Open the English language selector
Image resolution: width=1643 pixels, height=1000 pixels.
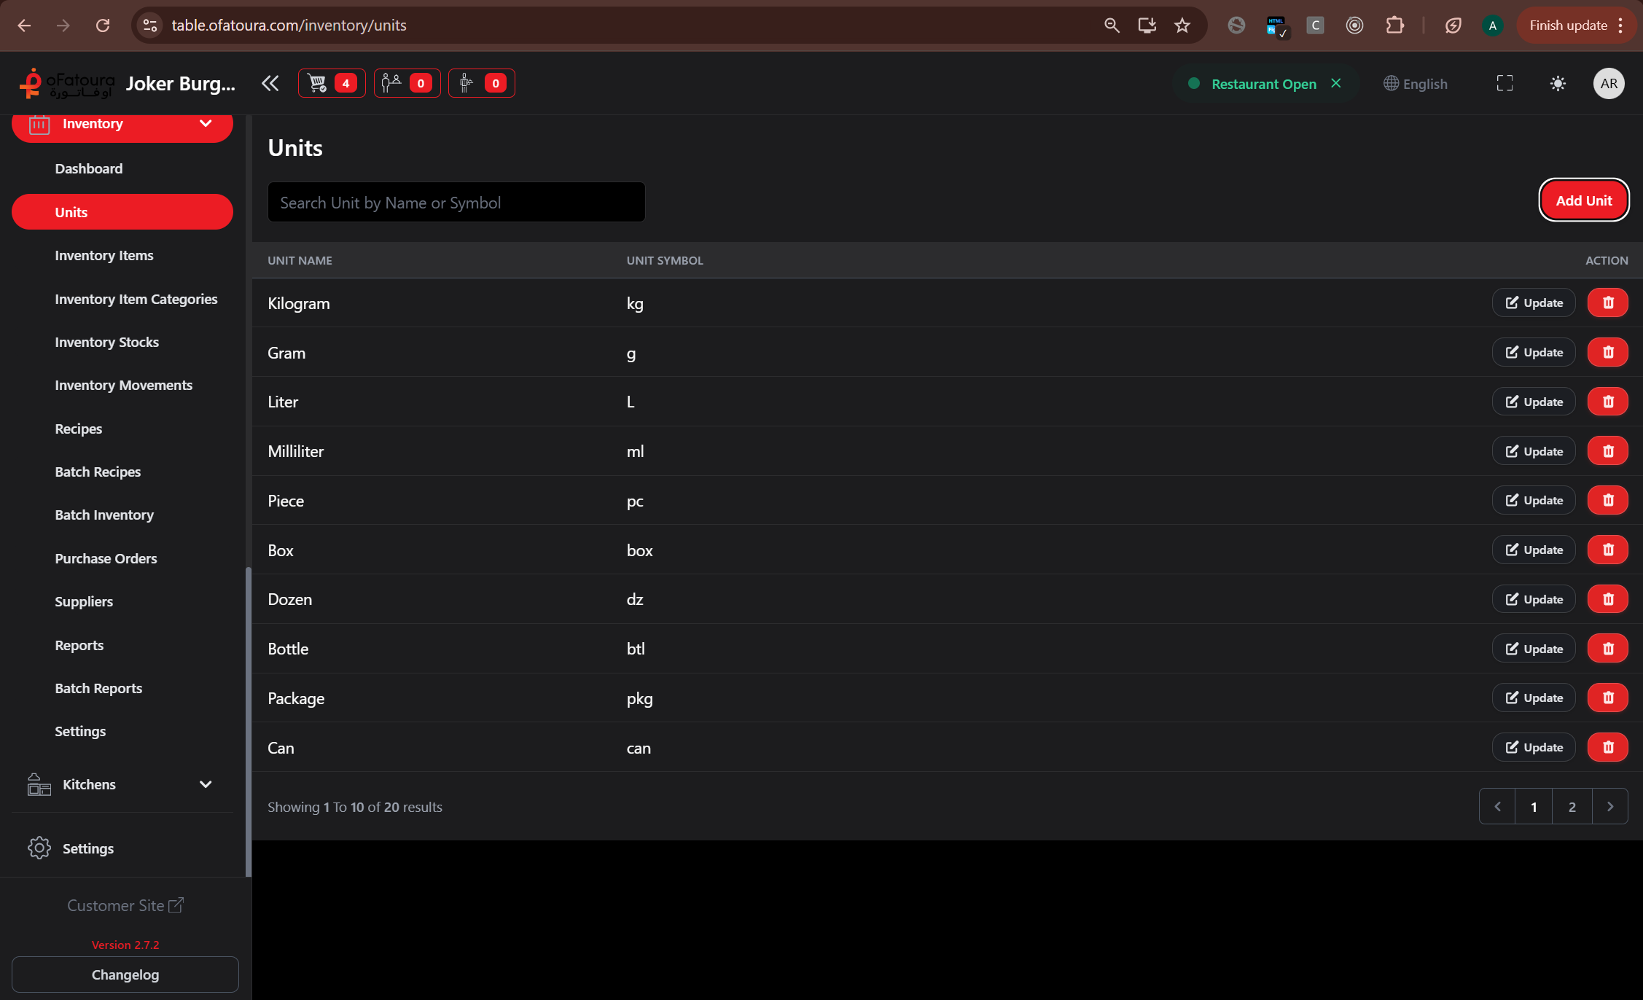pyautogui.click(x=1416, y=84)
